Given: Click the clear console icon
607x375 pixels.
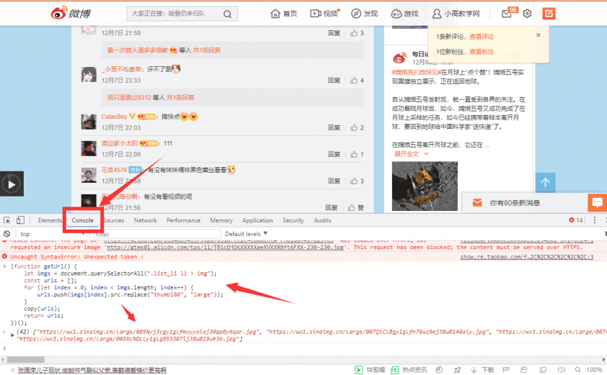Looking at the screenshot, I should [x=7, y=234].
